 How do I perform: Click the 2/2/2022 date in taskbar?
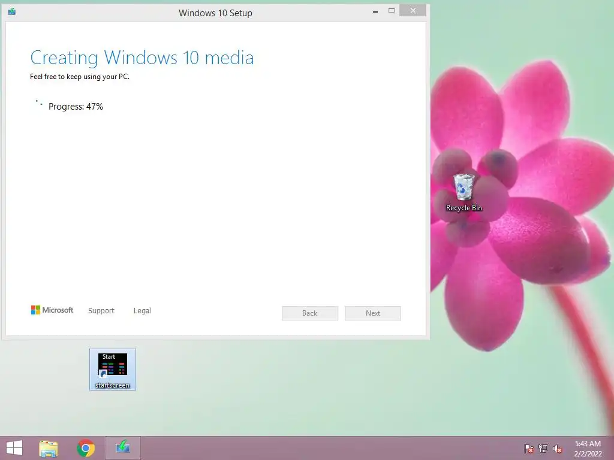click(588, 454)
